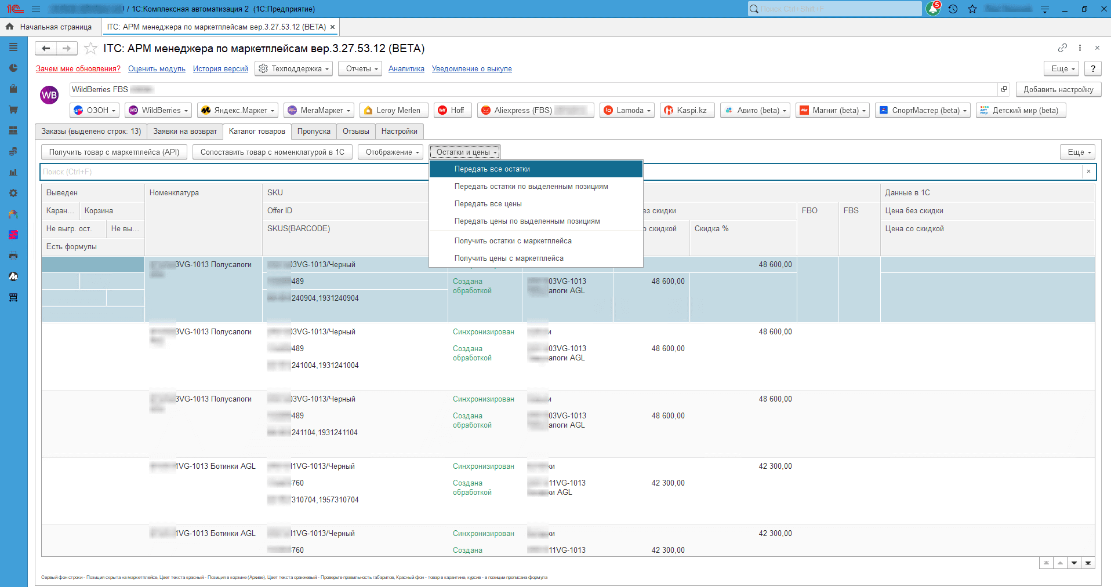Expand the Отчеты dropdown

tap(361, 68)
